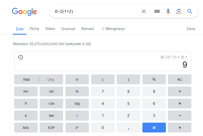
Task: Open calculator history clock icon
Action: click(x=20, y=57)
